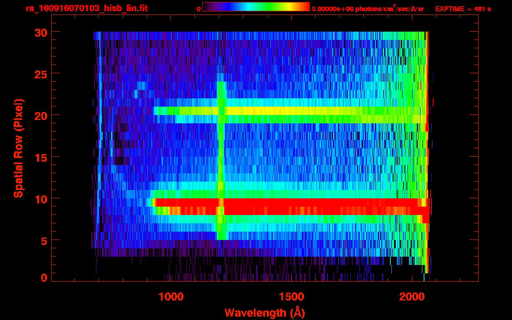
Task: Click x-axis tick label 1500
Action: point(291,296)
